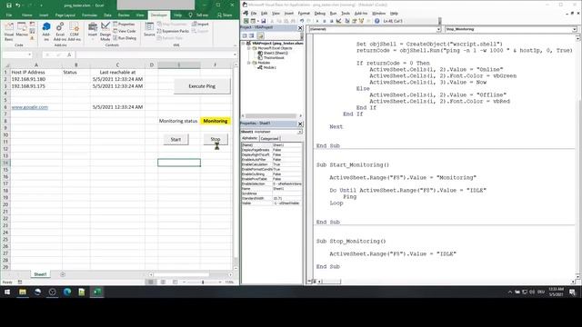
Task: Open Insert controls dropdown in Excel ribbon
Action: (x=93, y=32)
